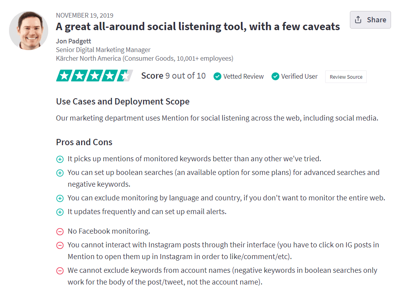Click minus icon beside 'No Facebook monitoring'
This screenshot has height=290, width=402.
[x=60, y=232]
